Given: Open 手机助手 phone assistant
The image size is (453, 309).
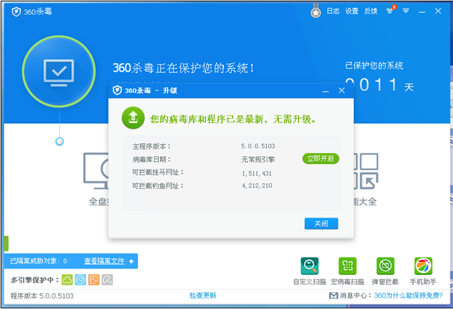Looking at the screenshot, I should point(423,271).
